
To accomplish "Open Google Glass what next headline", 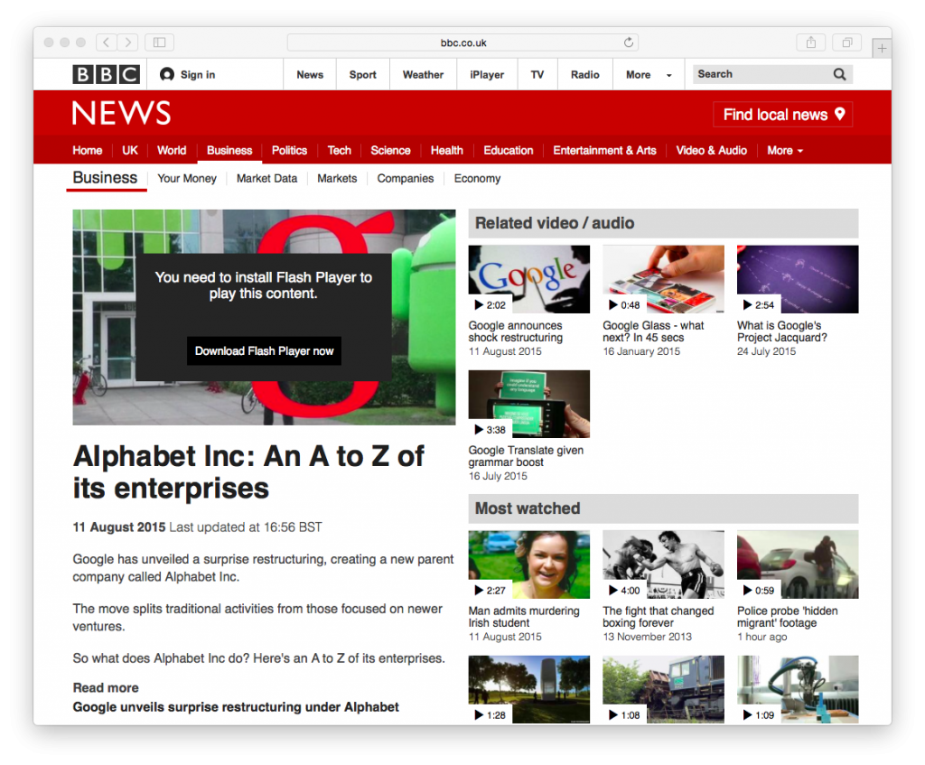I will coord(654,331).
